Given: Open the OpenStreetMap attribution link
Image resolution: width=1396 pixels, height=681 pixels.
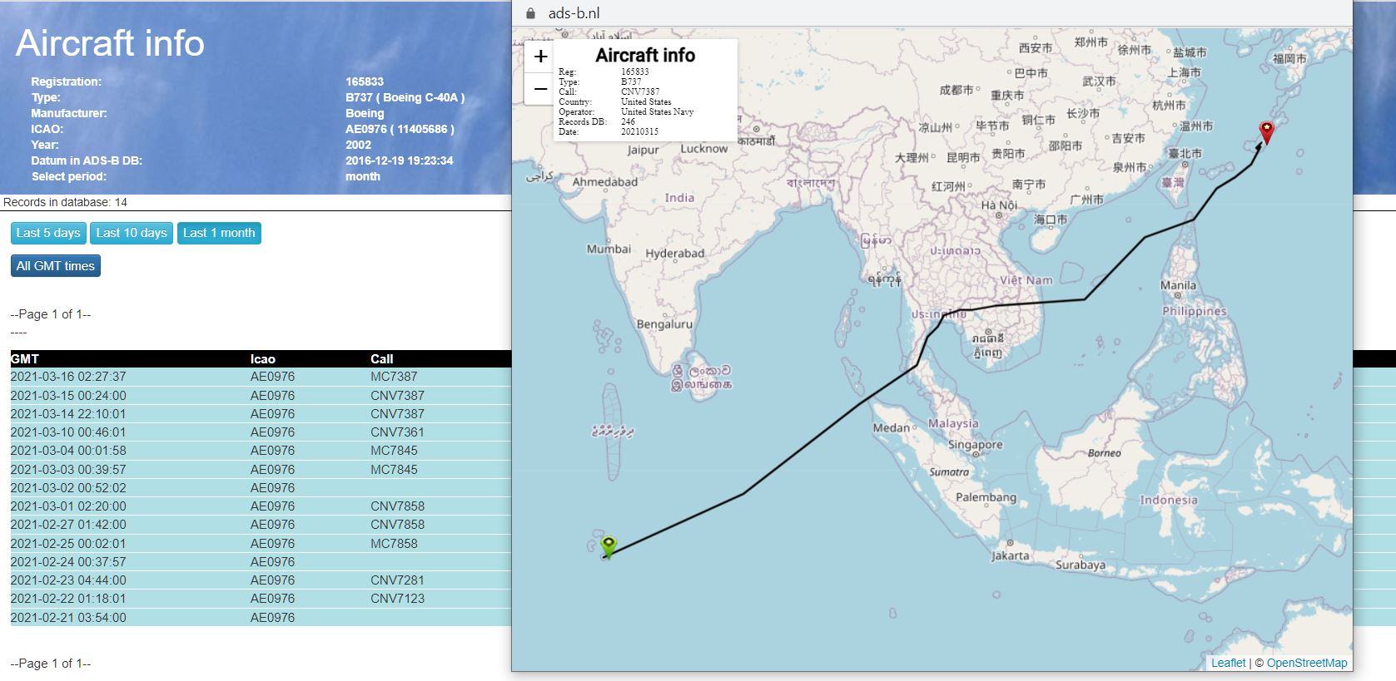Looking at the screenshot, I should [x=1307, y=663].
